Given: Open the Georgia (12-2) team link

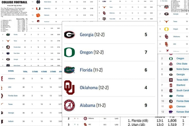Looking at the screenshot, I should click(x=92, y=35).
